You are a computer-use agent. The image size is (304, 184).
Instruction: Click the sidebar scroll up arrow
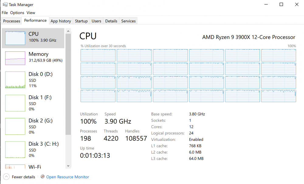click(x=68, y=31)
